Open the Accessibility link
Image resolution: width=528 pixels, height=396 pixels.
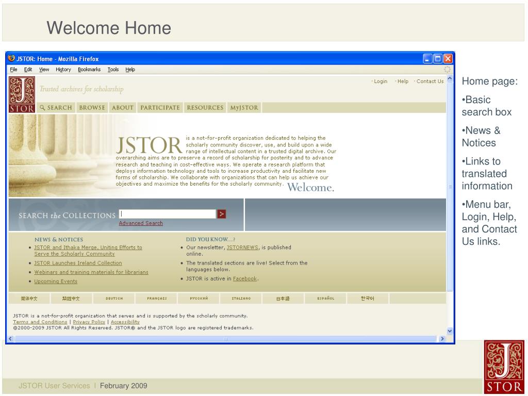coord(125,322)
